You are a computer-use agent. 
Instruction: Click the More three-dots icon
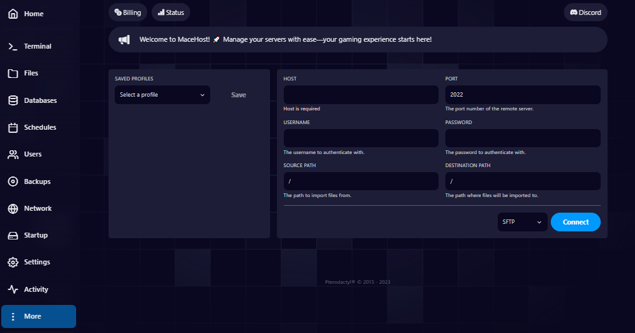(13, 316)
